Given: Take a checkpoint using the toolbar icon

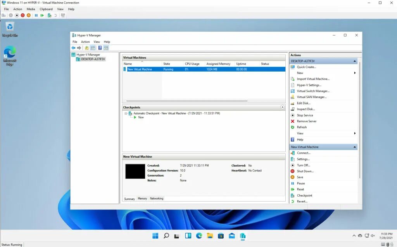Looking at the screenshot, I should [x=49, y=15].
